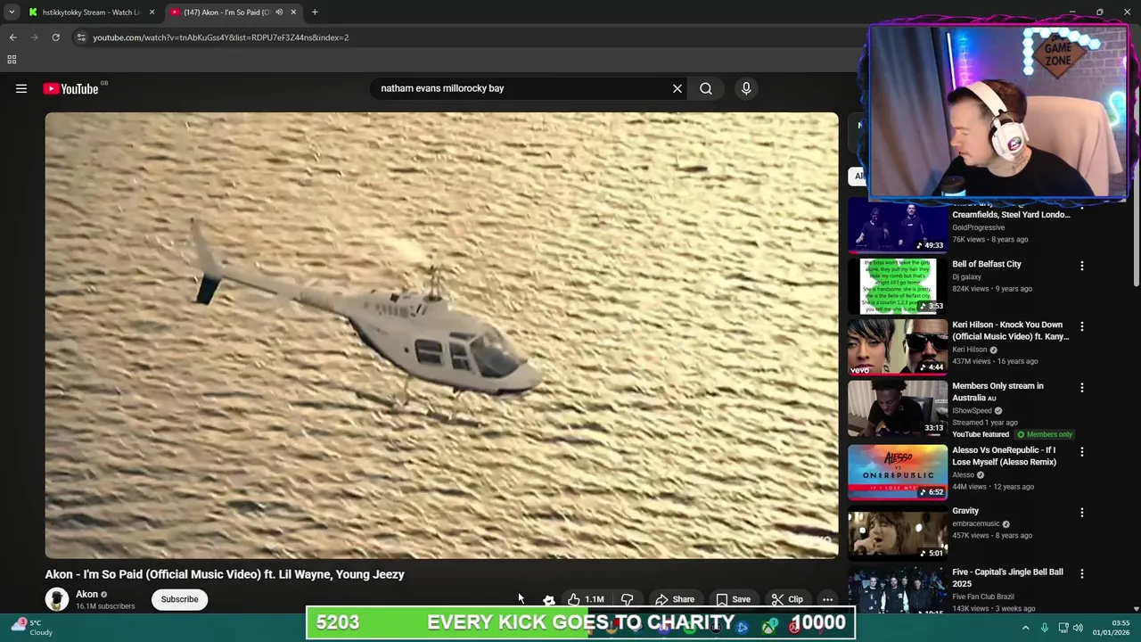
Task: Visit the GoldProgressive channel
Action: click(978, 227)
